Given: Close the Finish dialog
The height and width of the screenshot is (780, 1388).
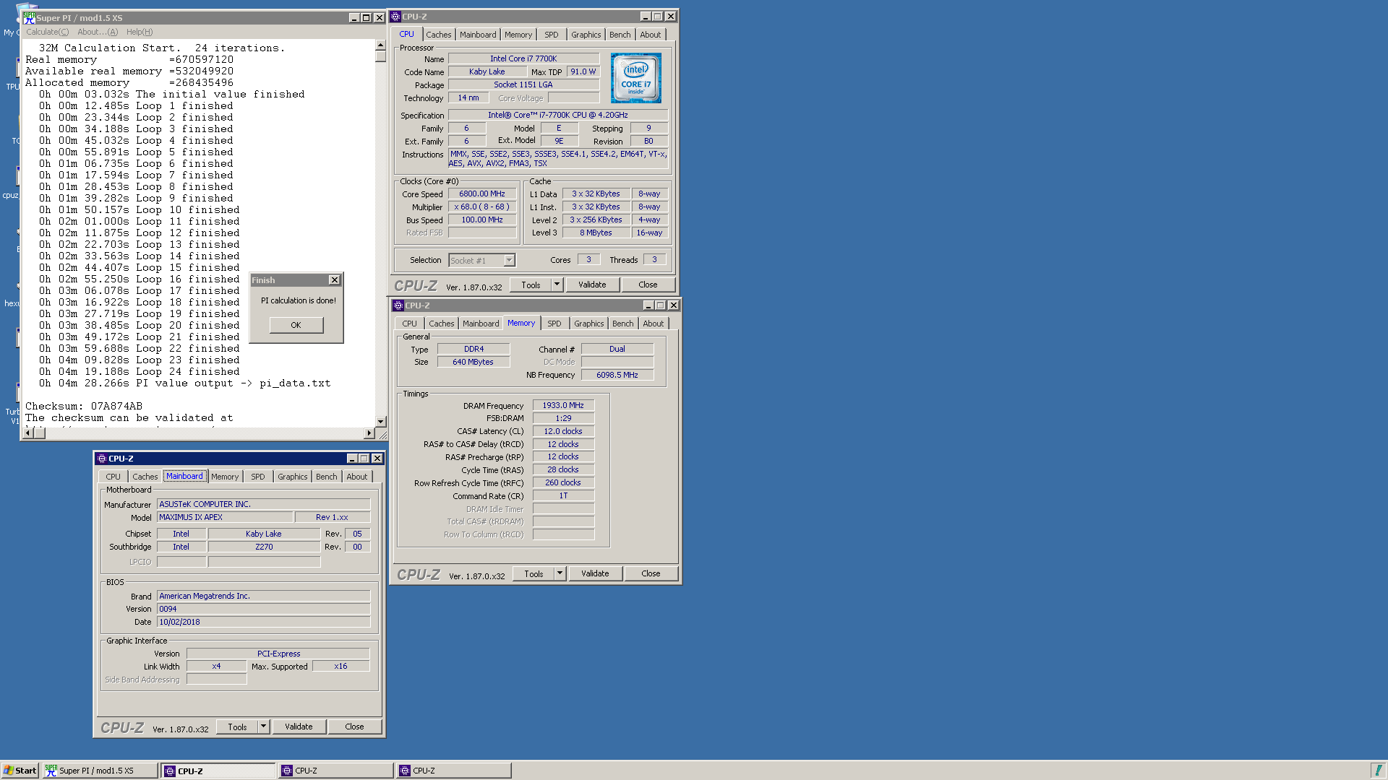Looking at the screenshot, I should point(334,280).
